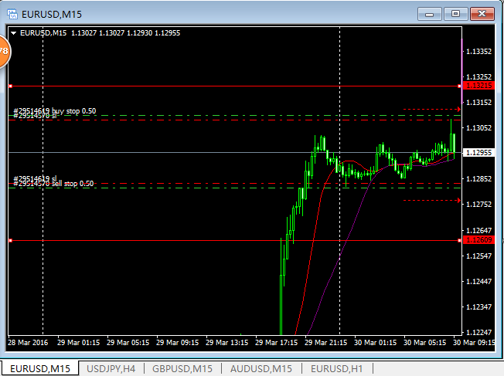Maximize the EURUSD,M15 chart window
This screenshot has height=376, width=504.
pos(456,13)
